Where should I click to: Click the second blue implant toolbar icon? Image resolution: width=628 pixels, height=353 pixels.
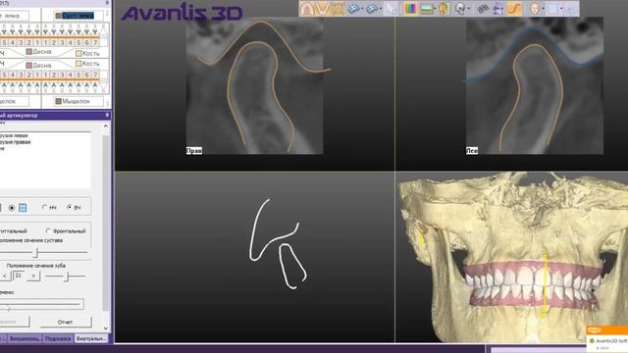point(371,9)
